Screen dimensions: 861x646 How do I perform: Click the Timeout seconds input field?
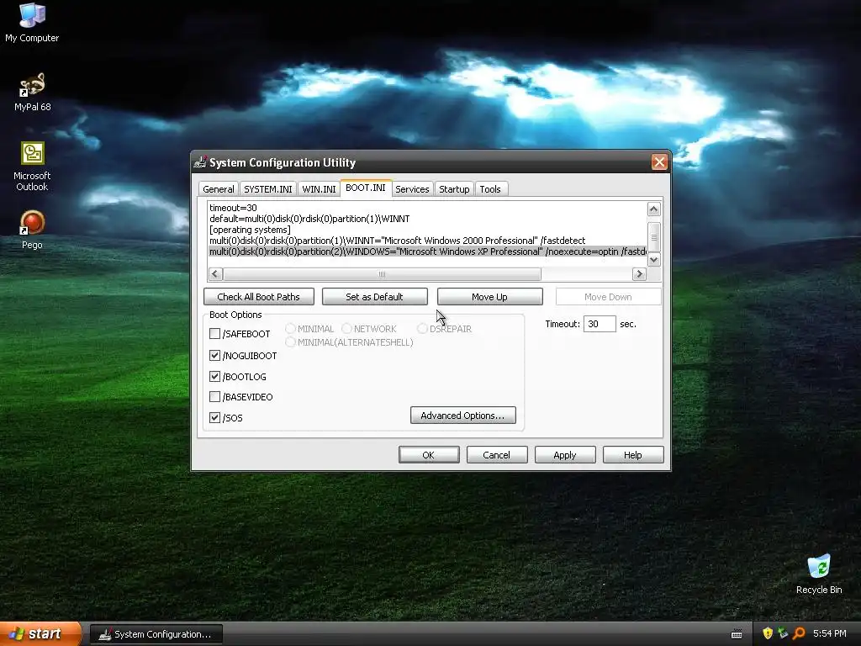pyautogui.click(x=599, y=324)
